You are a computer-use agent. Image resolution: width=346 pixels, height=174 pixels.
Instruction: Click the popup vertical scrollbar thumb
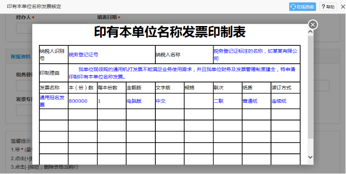(310, 87)
